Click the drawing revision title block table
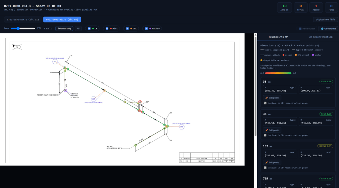 coord(207,157)
